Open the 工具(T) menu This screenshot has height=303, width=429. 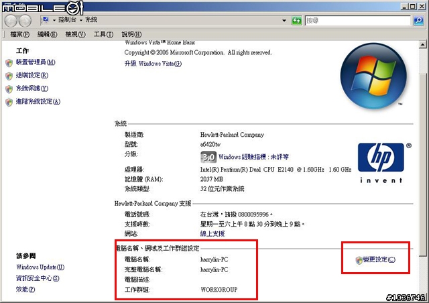(x=103, y=34)
